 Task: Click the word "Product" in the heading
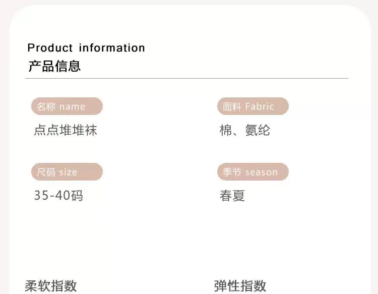(50, 48)
